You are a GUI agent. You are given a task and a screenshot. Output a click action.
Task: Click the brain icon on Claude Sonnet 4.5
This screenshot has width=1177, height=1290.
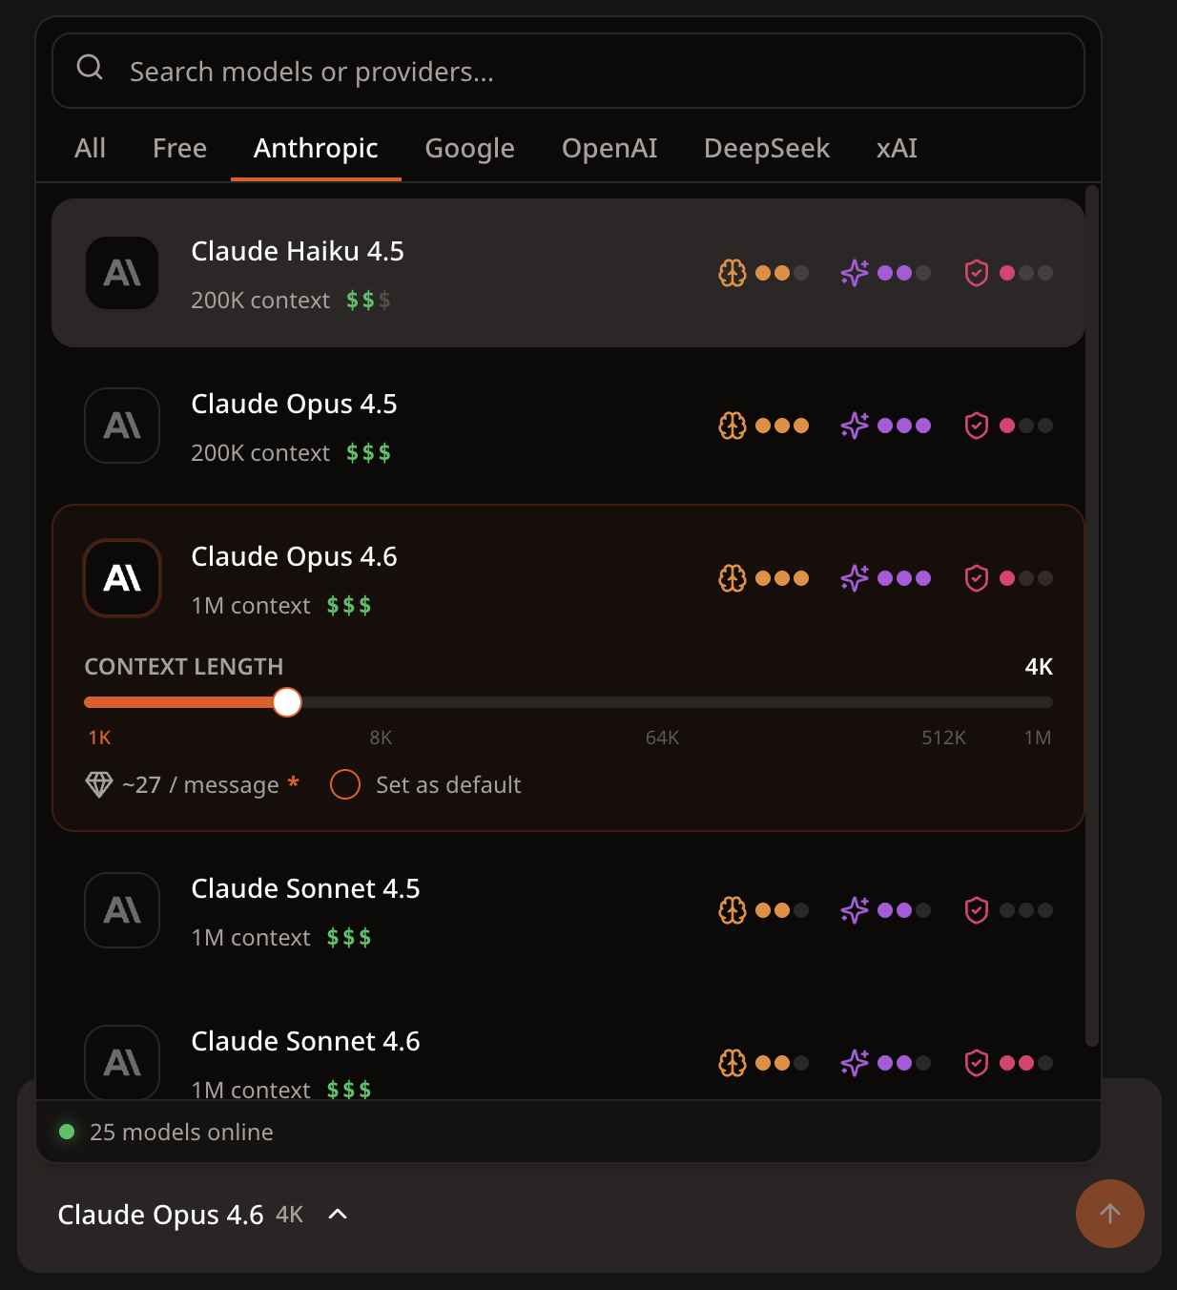pyautogui.click(x=733, y=910)
